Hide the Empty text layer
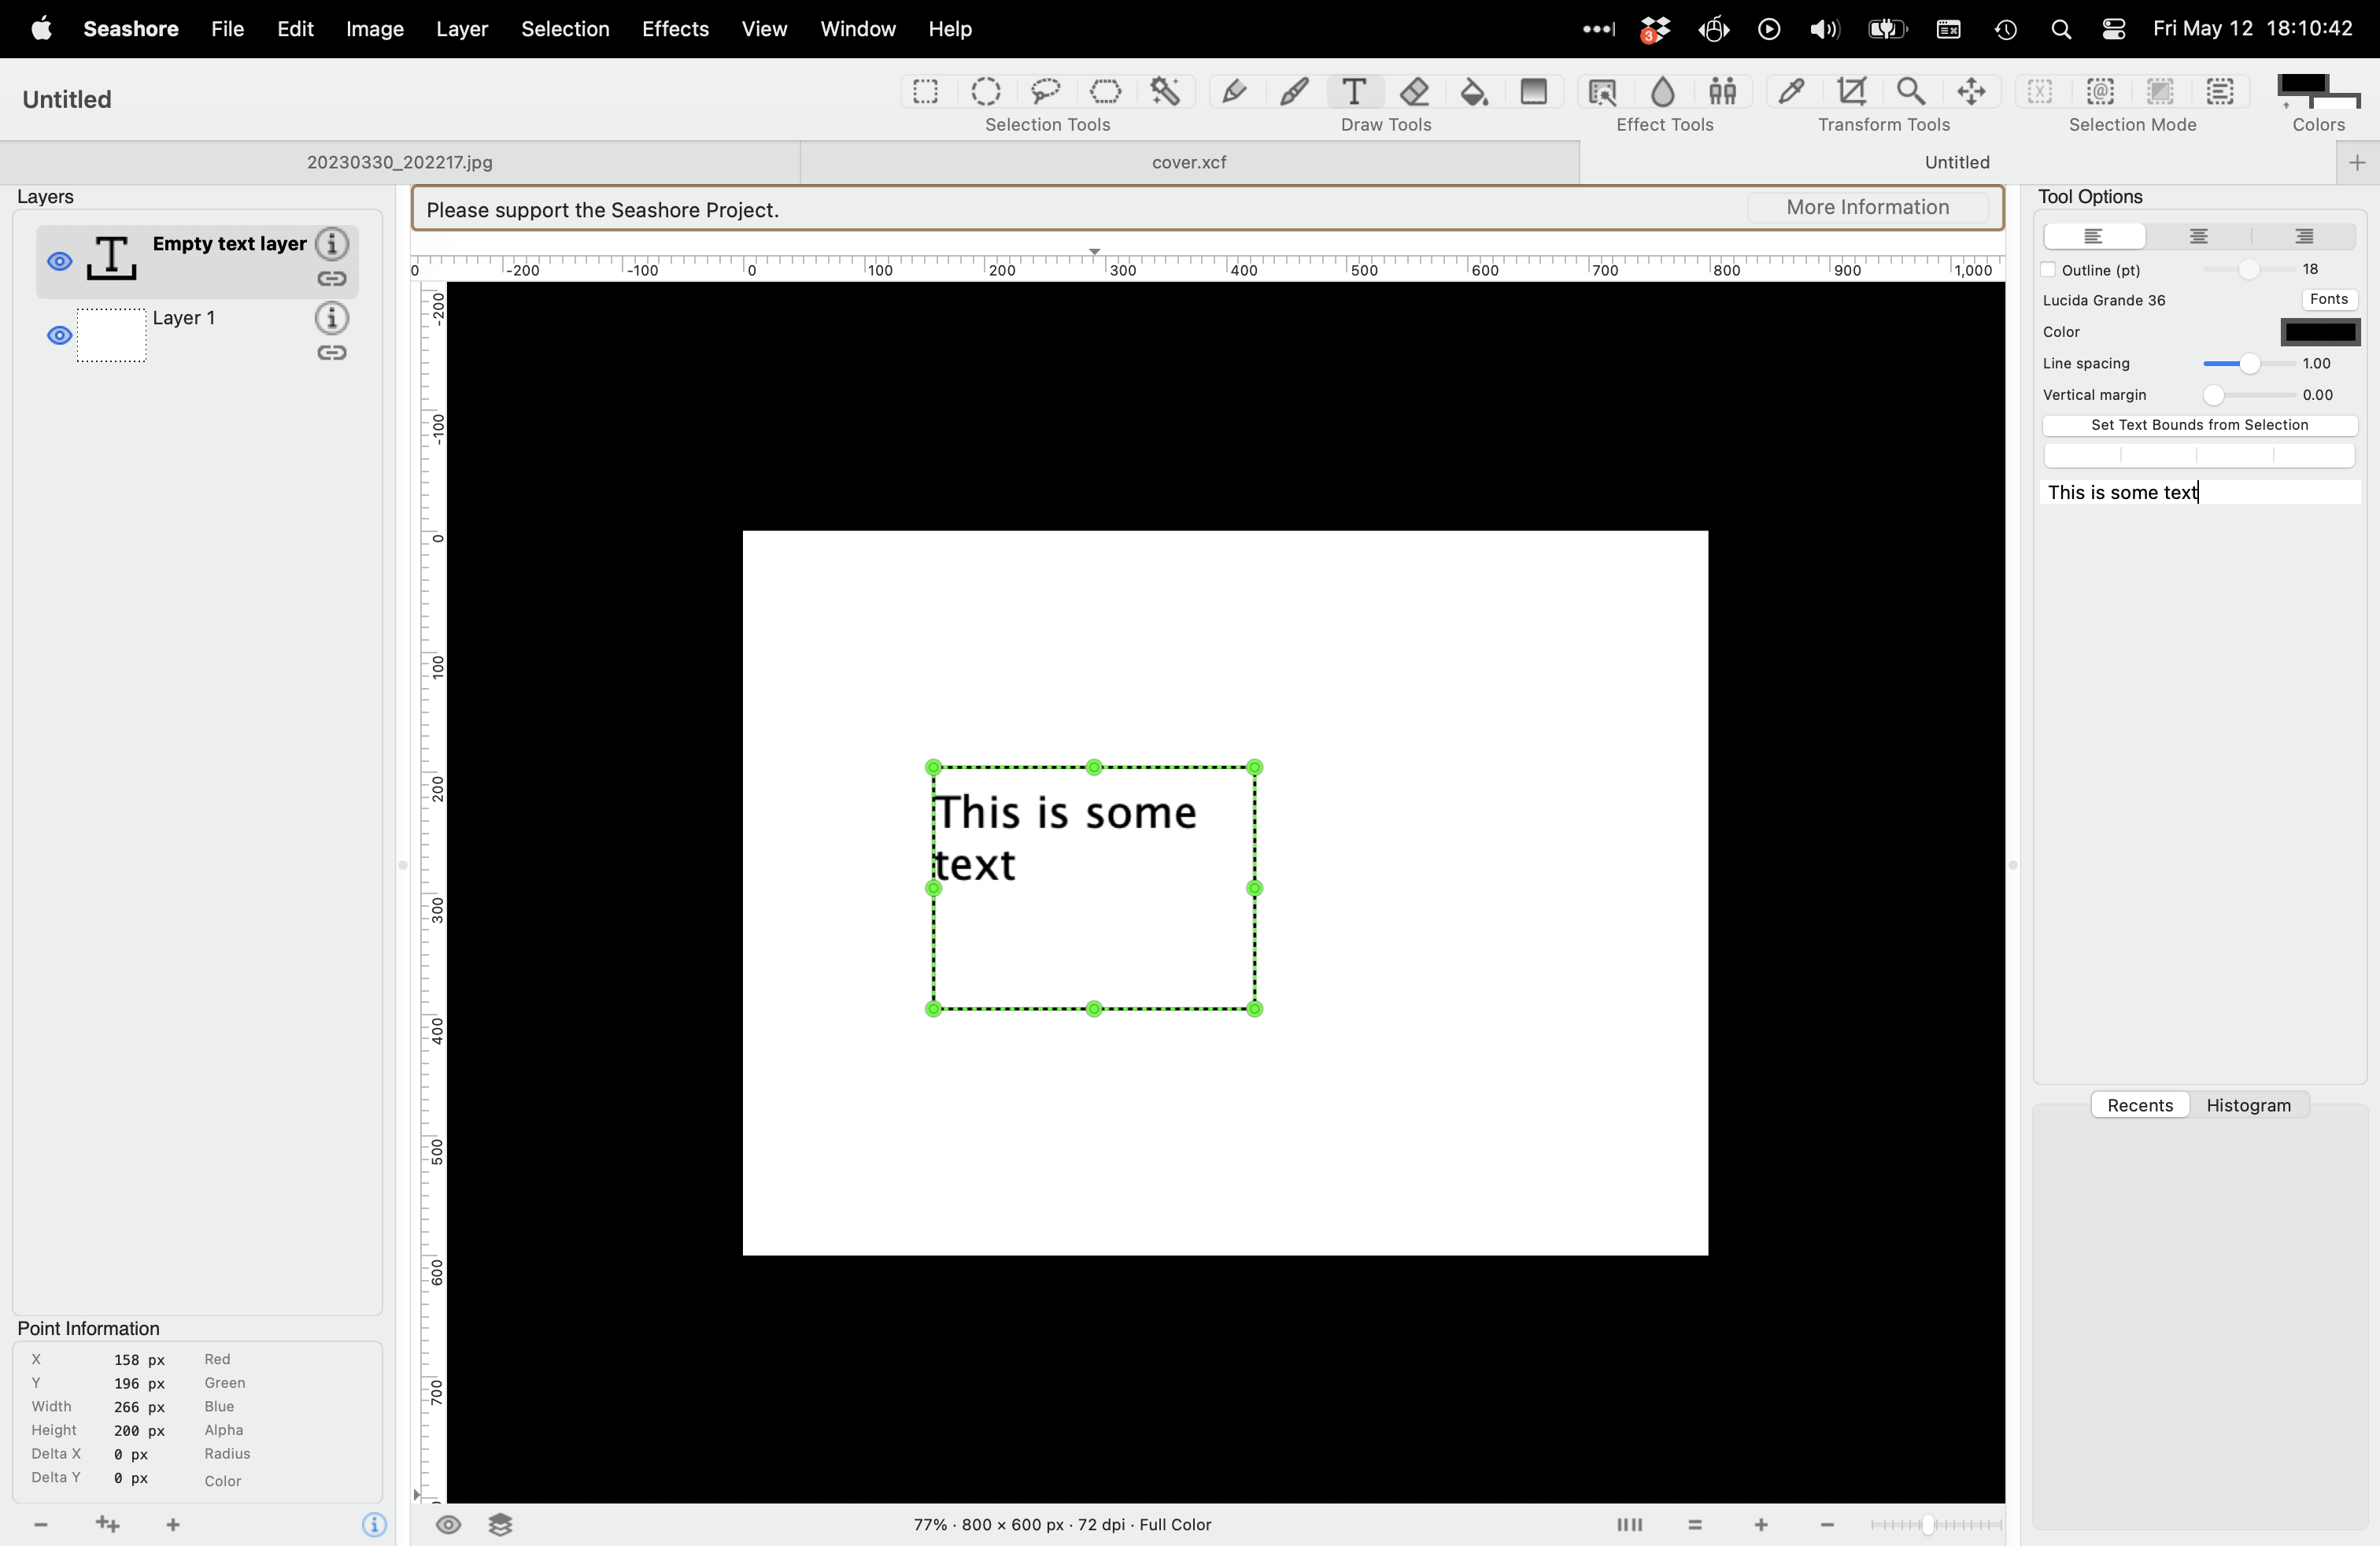The image size is (2380, 1546). click(58, 261)
